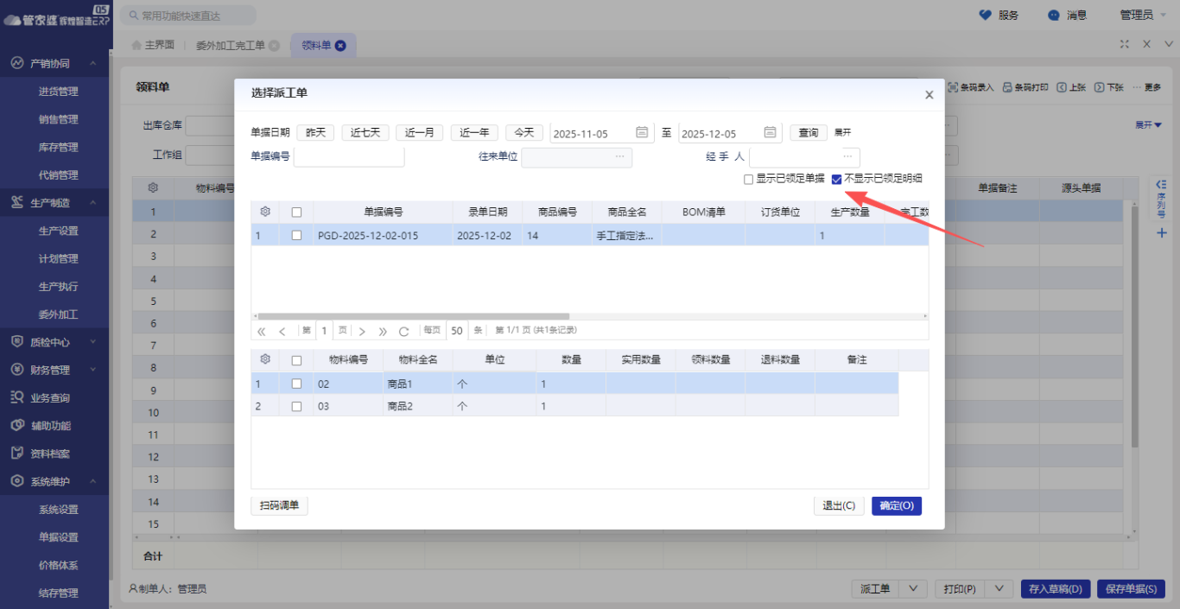Click the 单据编号 input field
Image resolution: width=1180 pixels, height=609 pixels.
click(x=349, y=156)
